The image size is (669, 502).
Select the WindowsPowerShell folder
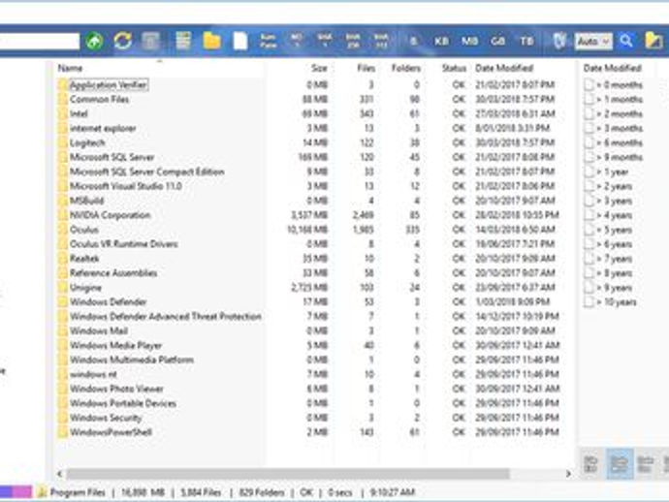111,432
